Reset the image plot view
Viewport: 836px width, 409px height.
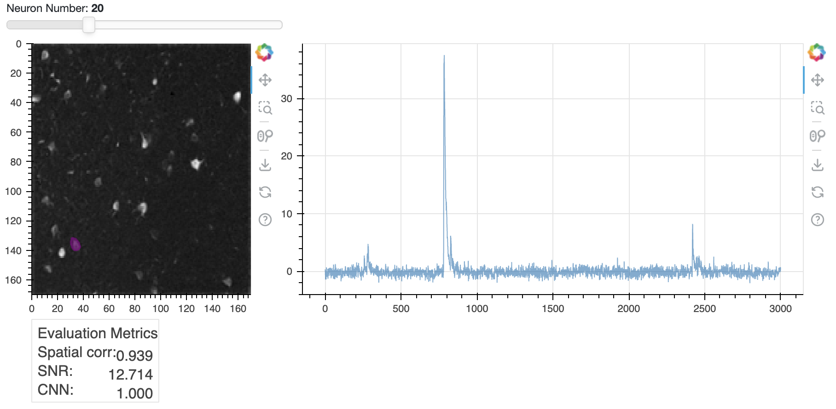point(265,192)
